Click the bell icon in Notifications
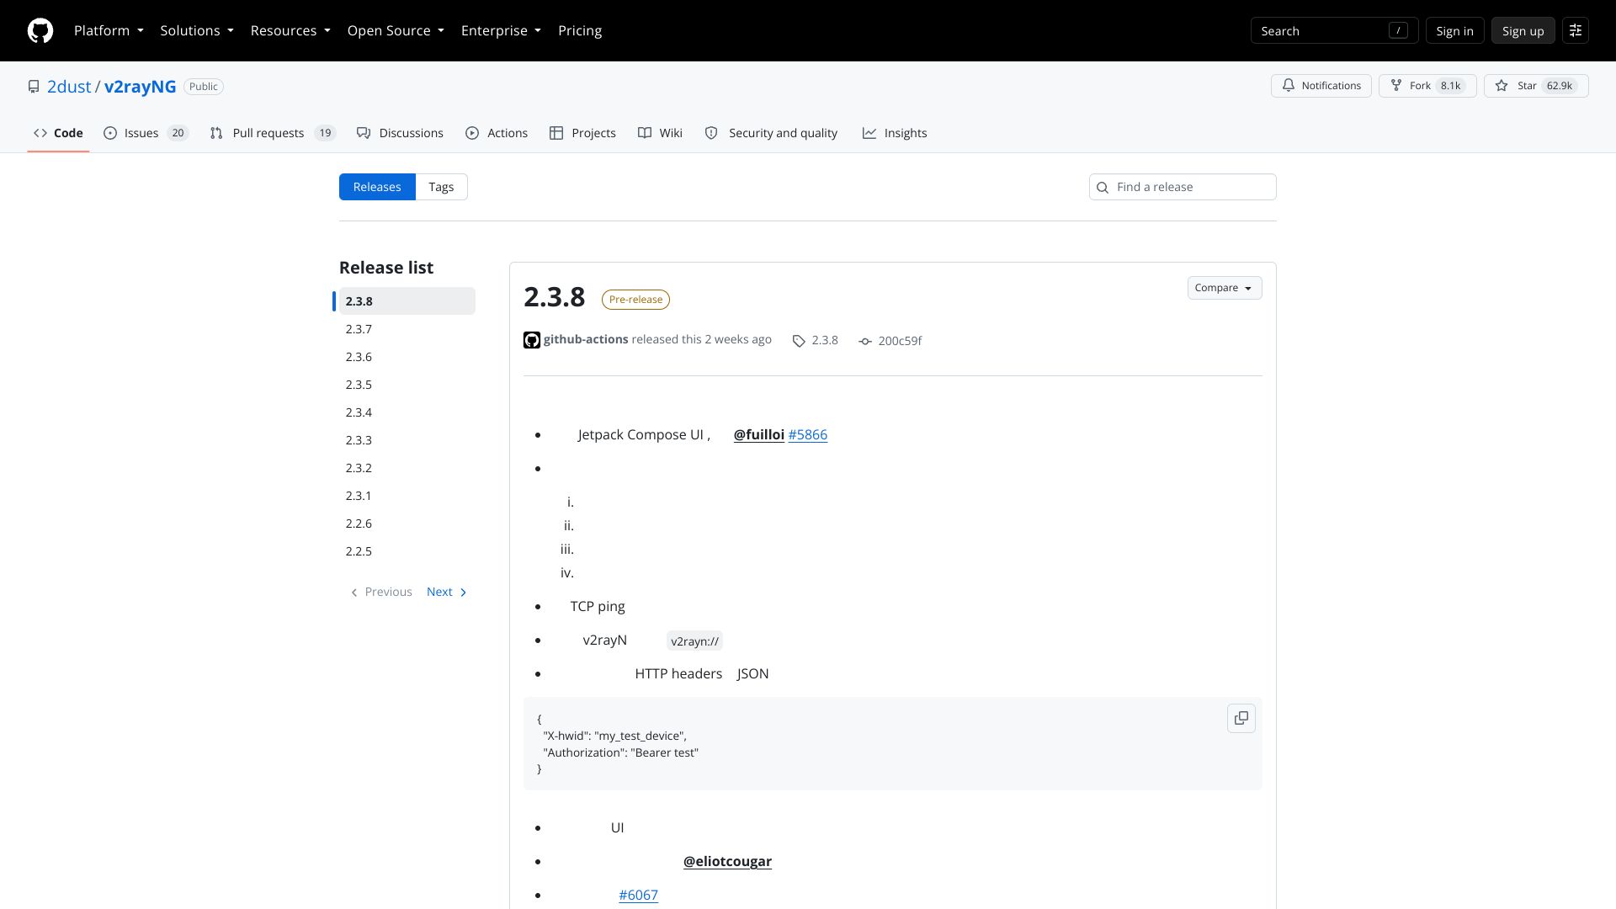The image size is (1616, 909). coord(1289,86)
